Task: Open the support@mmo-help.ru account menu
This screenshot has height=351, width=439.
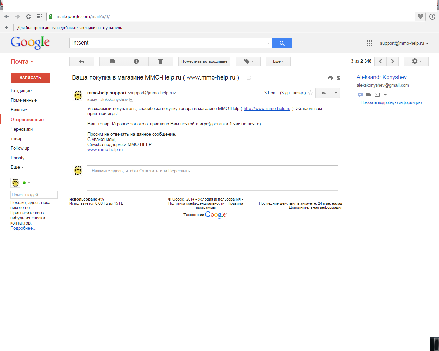Action: point(404,43)
